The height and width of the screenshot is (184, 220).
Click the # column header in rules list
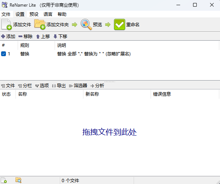pyautogui.click(x=9, y=45)
